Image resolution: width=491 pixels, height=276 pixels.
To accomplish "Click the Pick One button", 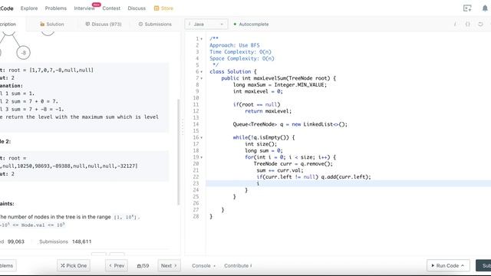I will (74, 265).
